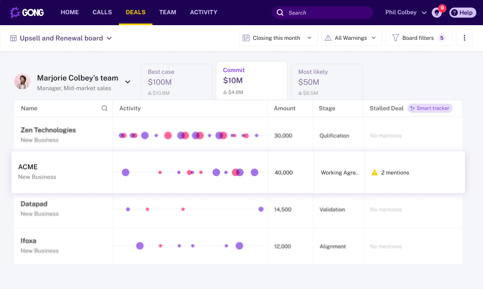Select the DEALS navigation tab
The image size is (483, 289).
pyautogui.click(x=136, y=12)
